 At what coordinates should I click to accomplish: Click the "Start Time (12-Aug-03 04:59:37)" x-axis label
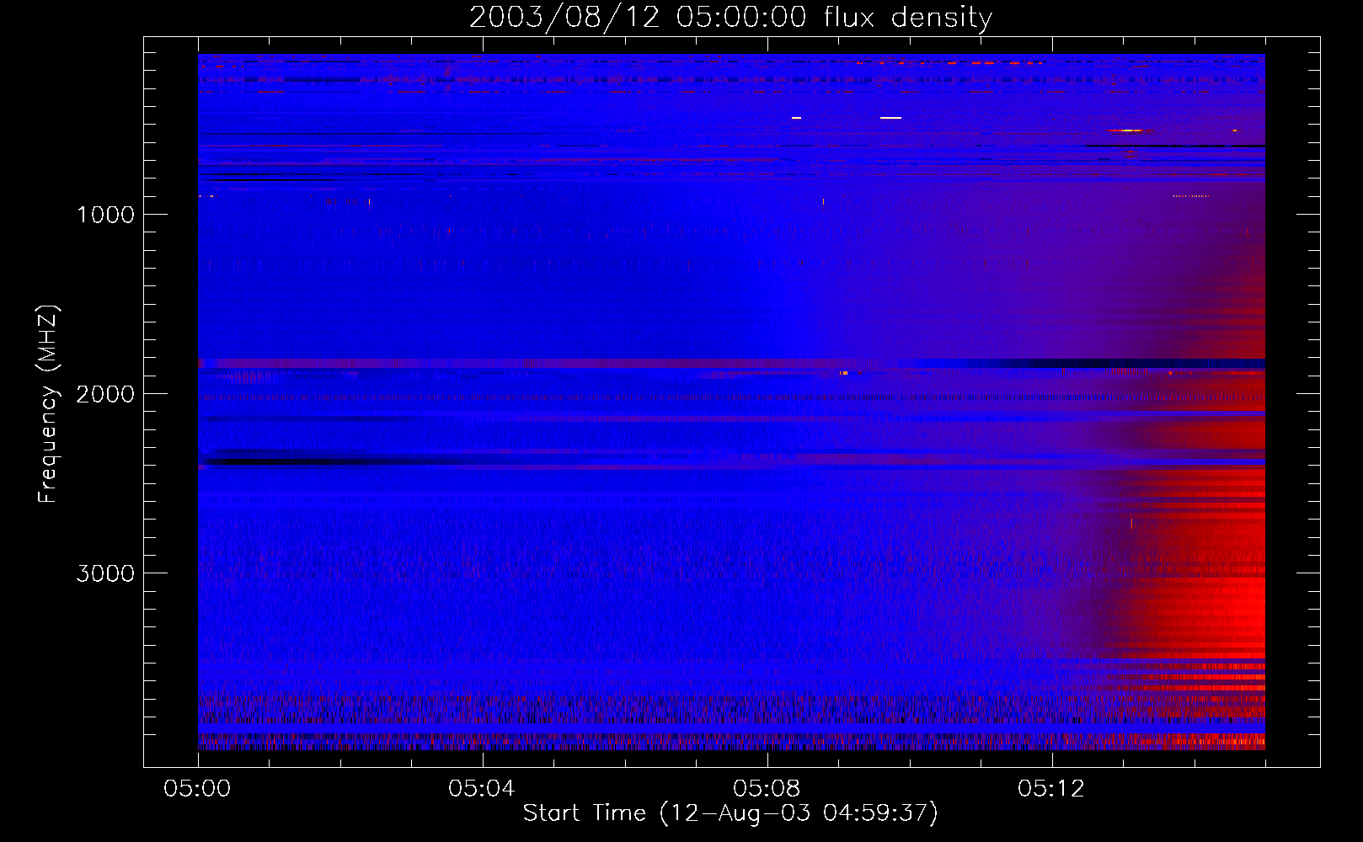[x=730, y=813]
